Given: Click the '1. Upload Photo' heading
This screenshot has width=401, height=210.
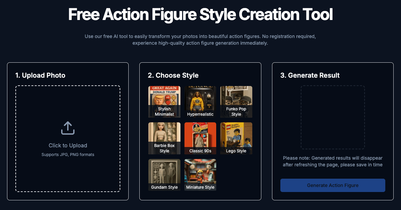Looking at the screenshot, I should tap(40, 75).
